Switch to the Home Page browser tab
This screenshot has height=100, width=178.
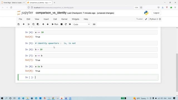pyautogui.click(x=13, y=2)
